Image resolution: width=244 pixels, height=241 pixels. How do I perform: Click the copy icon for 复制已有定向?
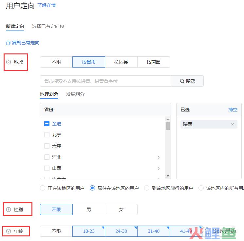[x=8, y=43]
